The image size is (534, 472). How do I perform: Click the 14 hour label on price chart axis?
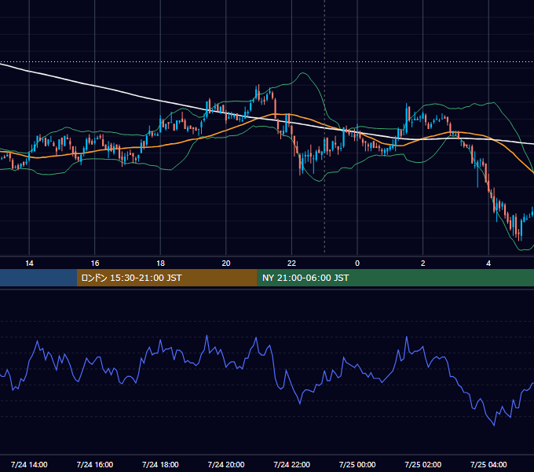click(29, 264)
